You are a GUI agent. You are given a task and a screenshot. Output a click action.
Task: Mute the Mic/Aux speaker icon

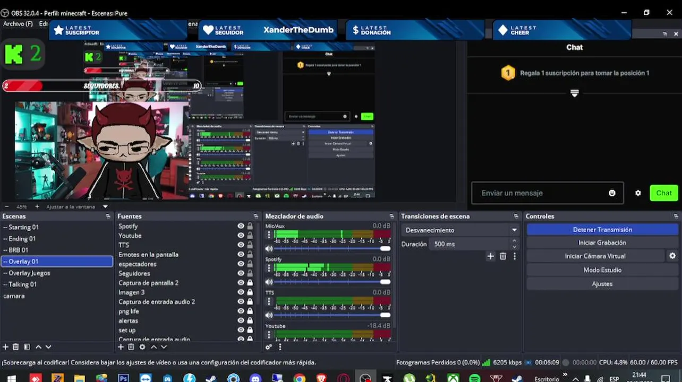269,249
